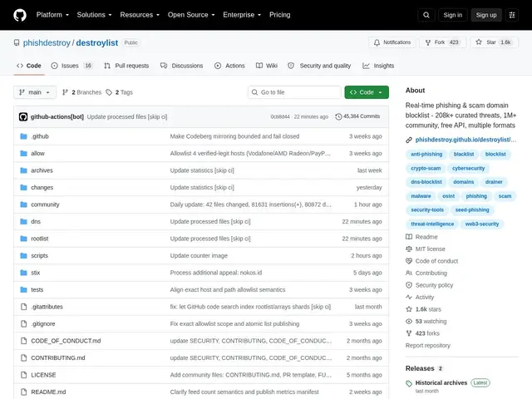Open commit message 'Process additional appeal: nokos.id'
The image size is (532, 399).
pyautogui.click(x=216, y=273)
